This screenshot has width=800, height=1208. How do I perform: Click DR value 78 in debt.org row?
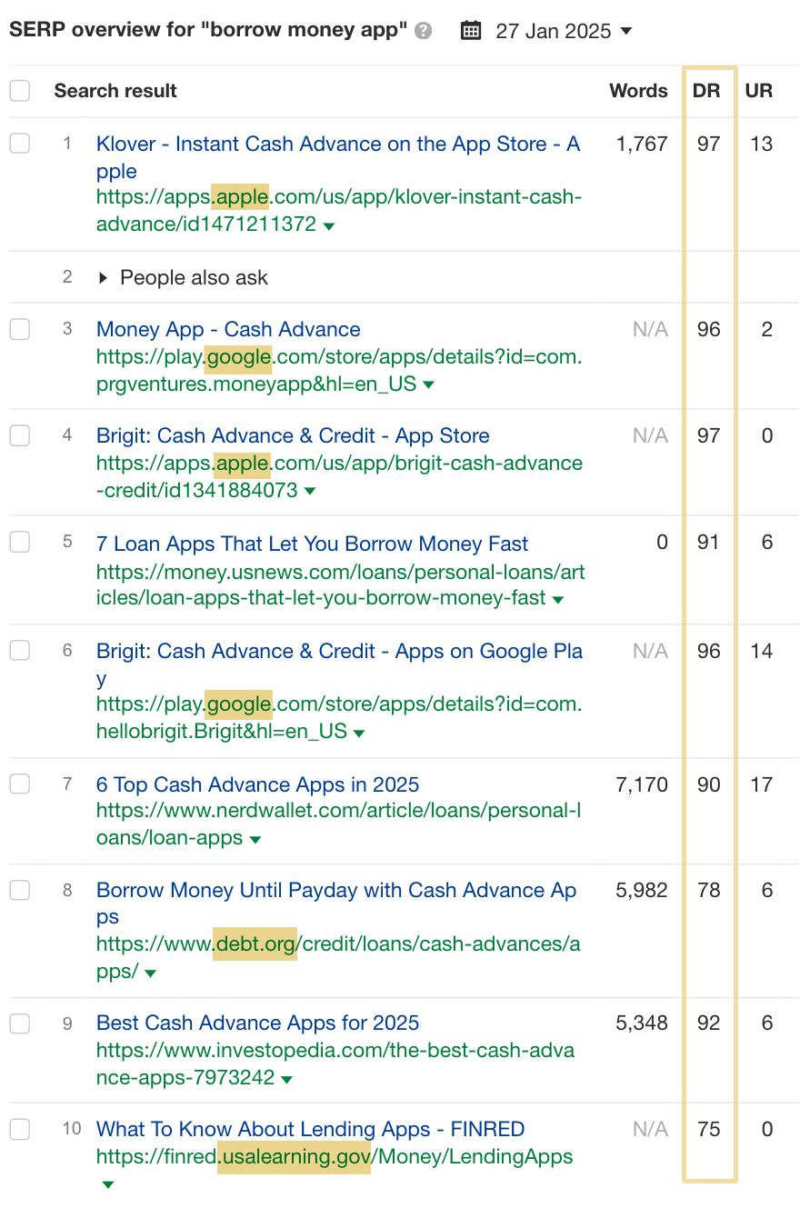point(708,891)
